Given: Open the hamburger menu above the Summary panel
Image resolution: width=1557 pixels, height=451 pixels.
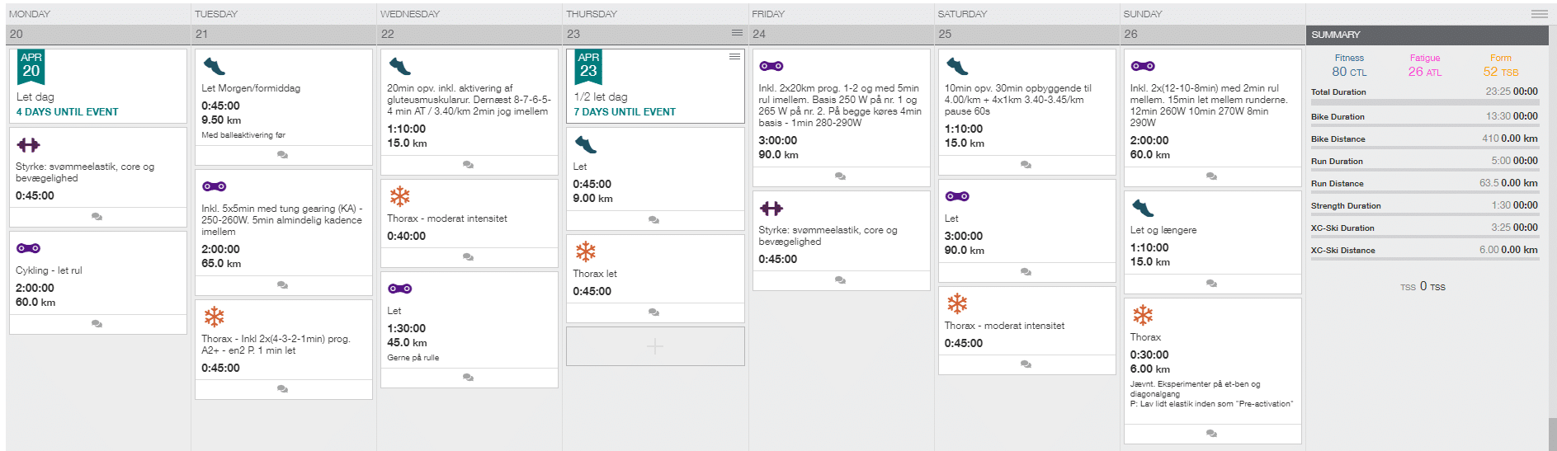Looking at the screenshot, I should tap(1540, 14).
